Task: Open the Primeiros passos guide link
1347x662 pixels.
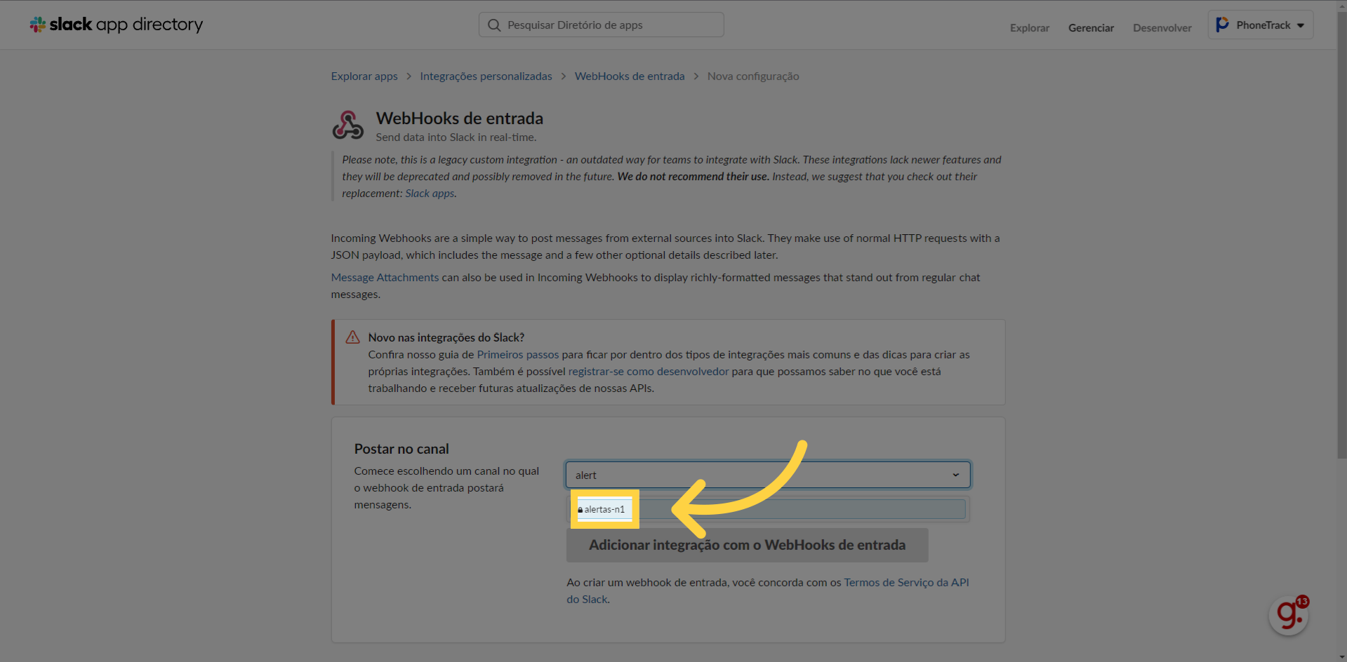Action: coord(518,354)
